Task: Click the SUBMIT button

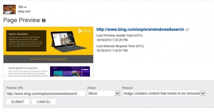Action: [x=18, y=102]
